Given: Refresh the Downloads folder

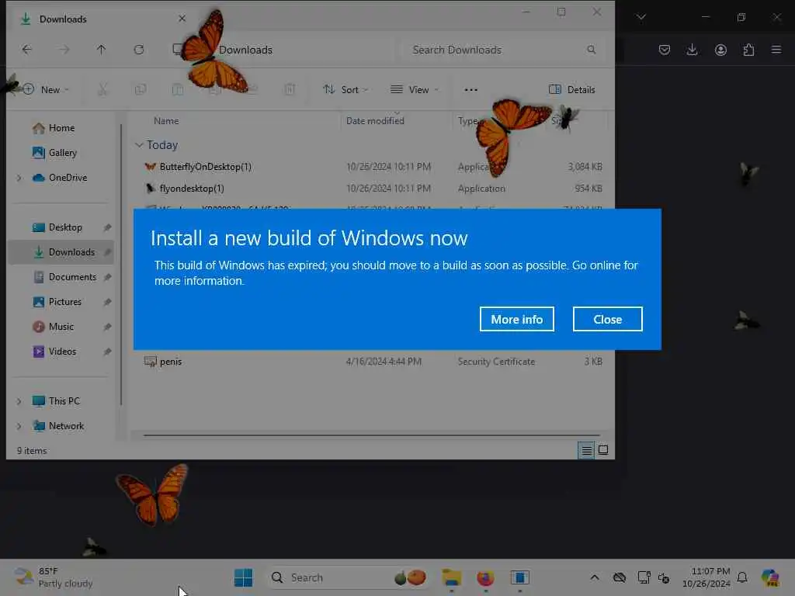Looking at the screenshot, I should [x=139, y=50].
